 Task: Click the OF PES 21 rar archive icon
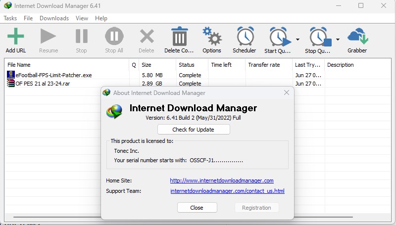tap(10, 83)
